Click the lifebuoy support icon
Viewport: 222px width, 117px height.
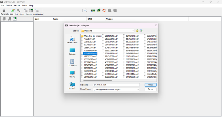[x=104, y=10]
